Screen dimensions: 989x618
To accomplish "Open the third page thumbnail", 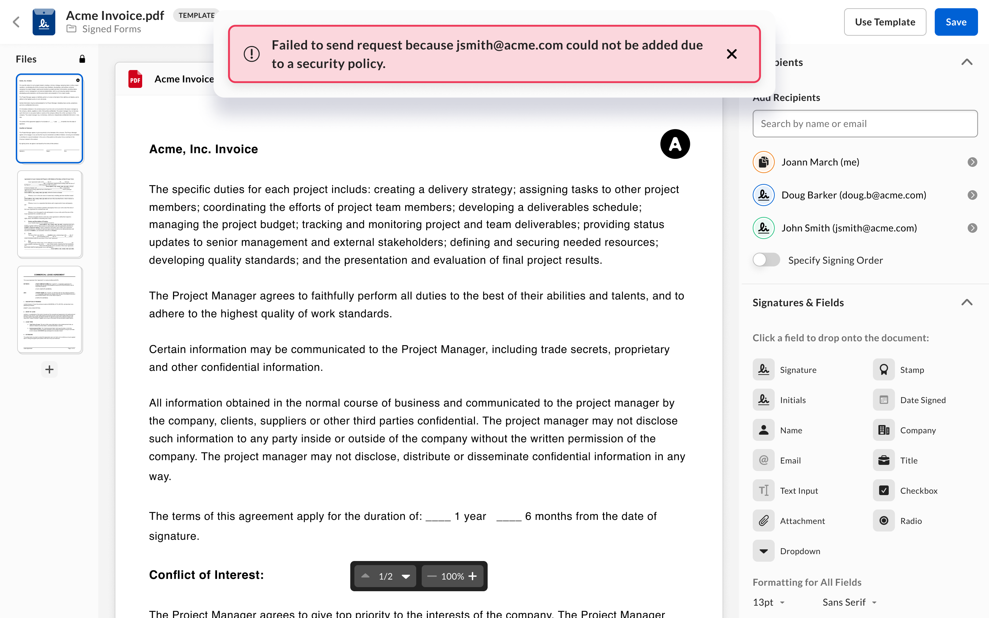I will 50,310.
